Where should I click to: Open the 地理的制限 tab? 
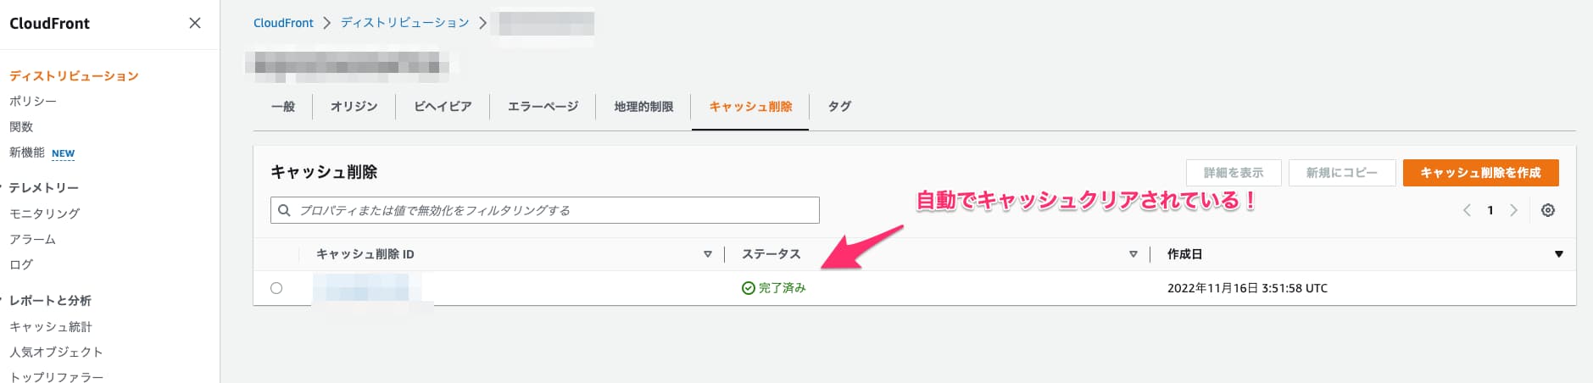(643, 107)
